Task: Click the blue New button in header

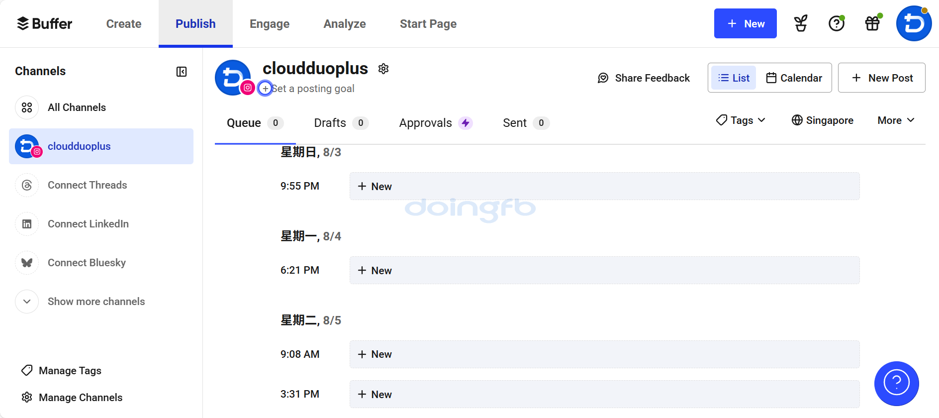Action: (x=745, y=23)
